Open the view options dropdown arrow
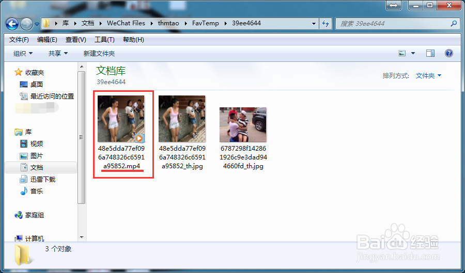 (413, 53)
